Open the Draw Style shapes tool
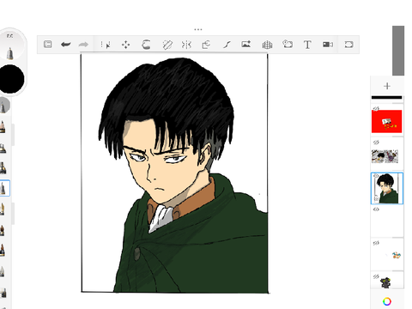The image size is (412, 309). tap(206, 45)
